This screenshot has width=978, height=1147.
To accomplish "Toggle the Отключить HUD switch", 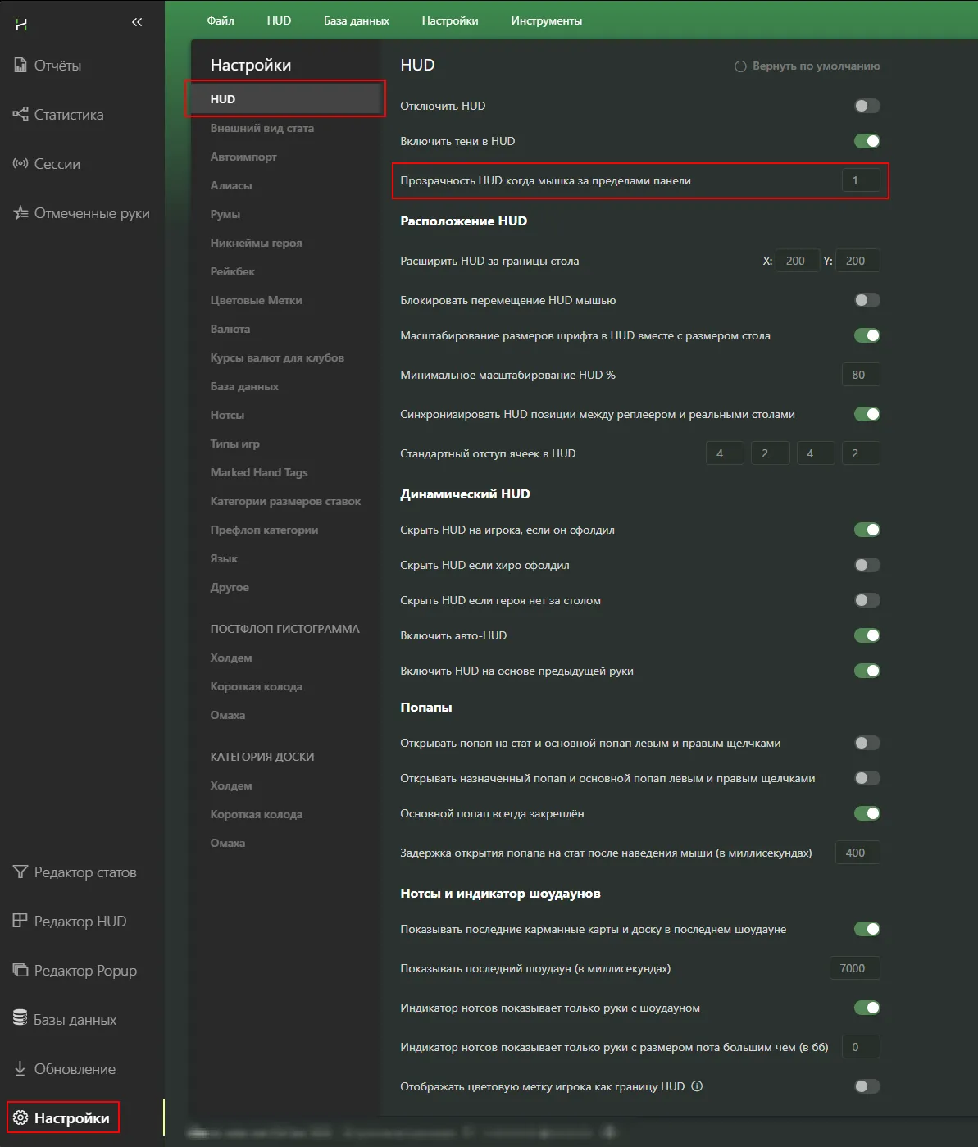I will tap(867, 106).
